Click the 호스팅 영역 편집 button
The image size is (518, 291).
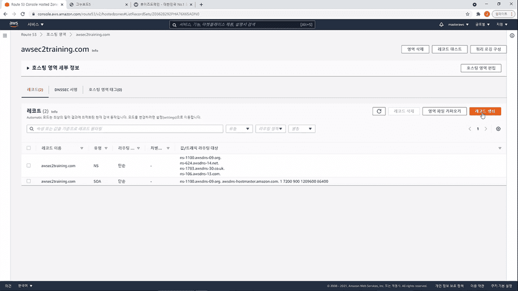[x=481, y=68]
